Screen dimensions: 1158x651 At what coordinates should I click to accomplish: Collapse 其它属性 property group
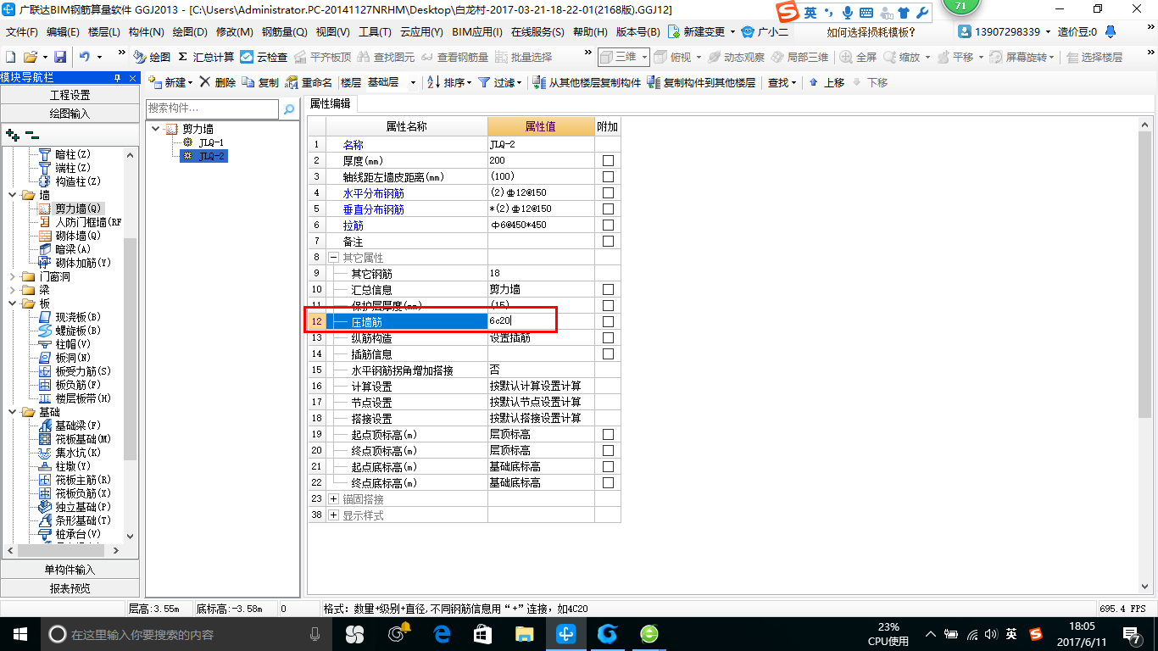tap(334, 257)
